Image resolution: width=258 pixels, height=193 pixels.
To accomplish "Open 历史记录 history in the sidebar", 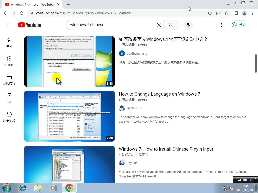I will (9, 117).
